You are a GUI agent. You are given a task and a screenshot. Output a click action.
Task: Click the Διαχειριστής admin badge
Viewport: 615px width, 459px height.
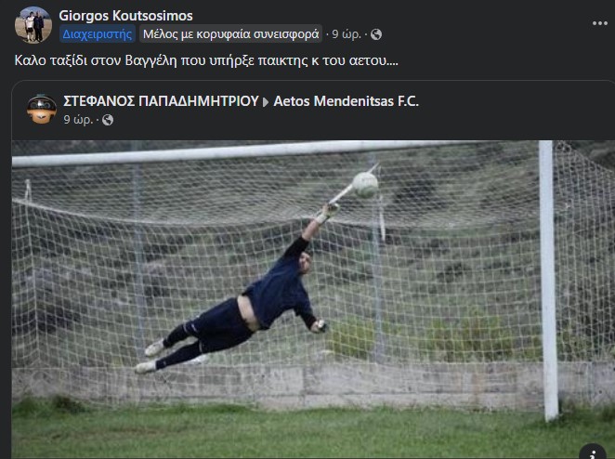[98, 34]
